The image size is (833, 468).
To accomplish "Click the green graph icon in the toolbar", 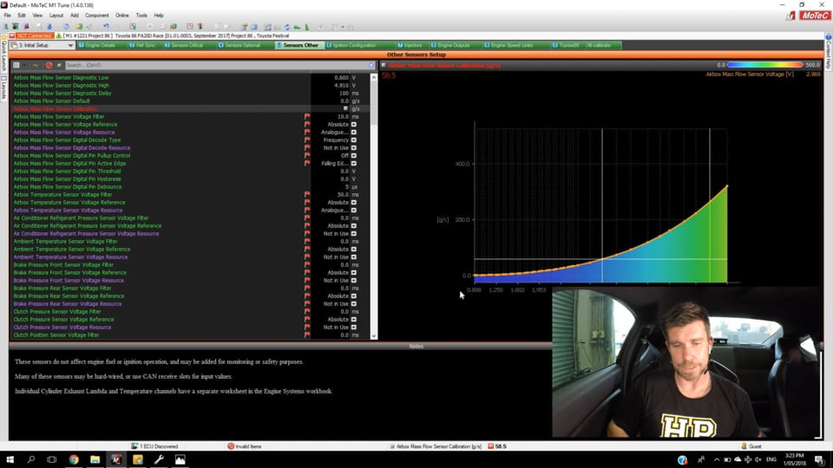I will click(298, 26).
